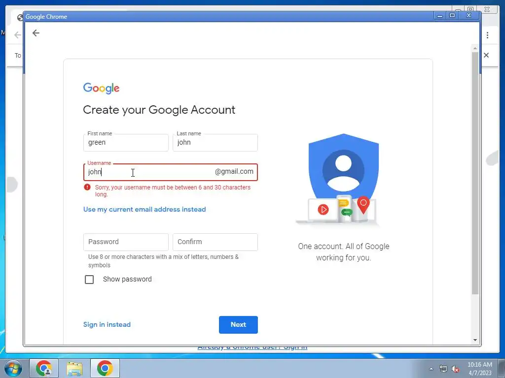Click the Create your Google Account heading

pos(159,110)
